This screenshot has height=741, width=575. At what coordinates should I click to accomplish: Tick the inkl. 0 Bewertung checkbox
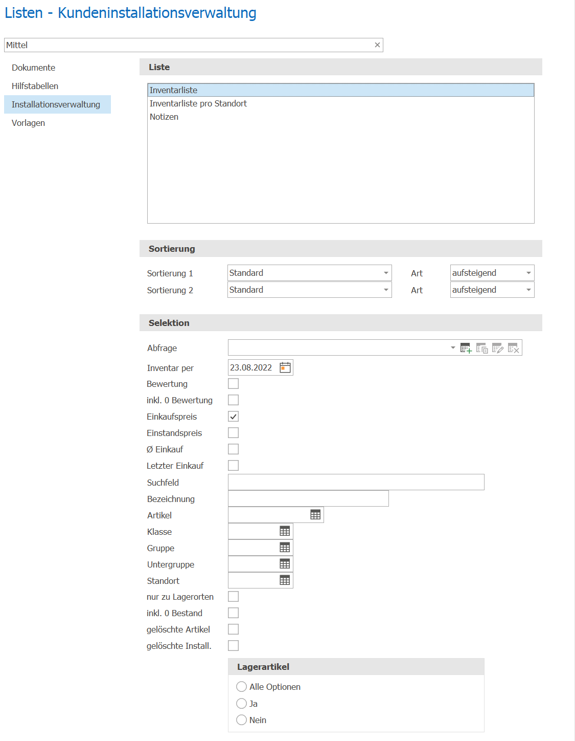click(233, 400)
